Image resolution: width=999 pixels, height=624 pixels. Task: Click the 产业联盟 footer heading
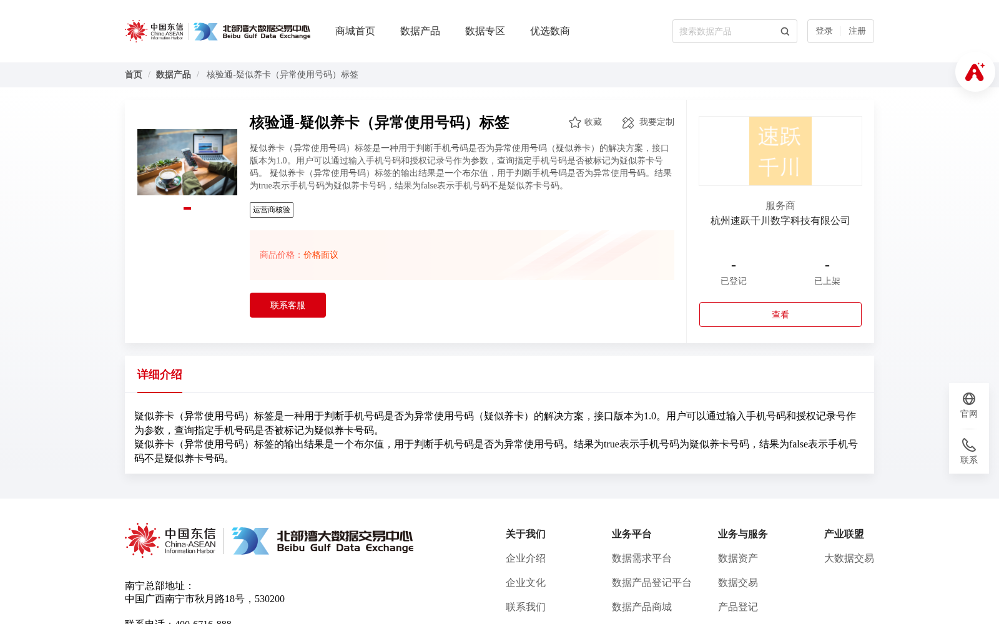click(x=844, y=534)
